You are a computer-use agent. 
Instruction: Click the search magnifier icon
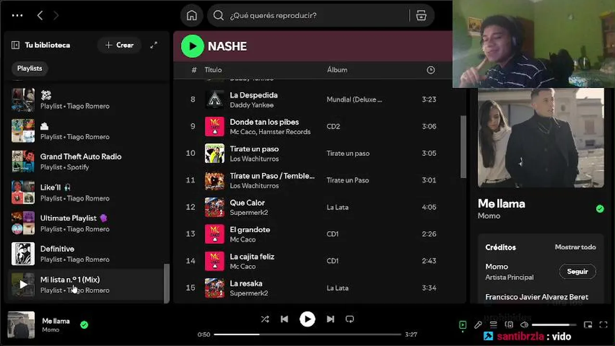tap(218, 15)
